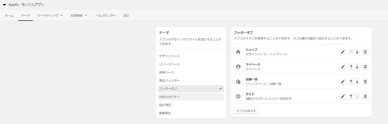The image size is (388, 124).
Task: Expand the マーケティング dropdown menu
Action: (50, 15)
